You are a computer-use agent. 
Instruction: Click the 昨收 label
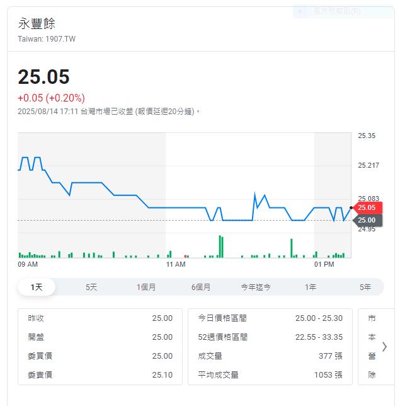click(36, 318)
